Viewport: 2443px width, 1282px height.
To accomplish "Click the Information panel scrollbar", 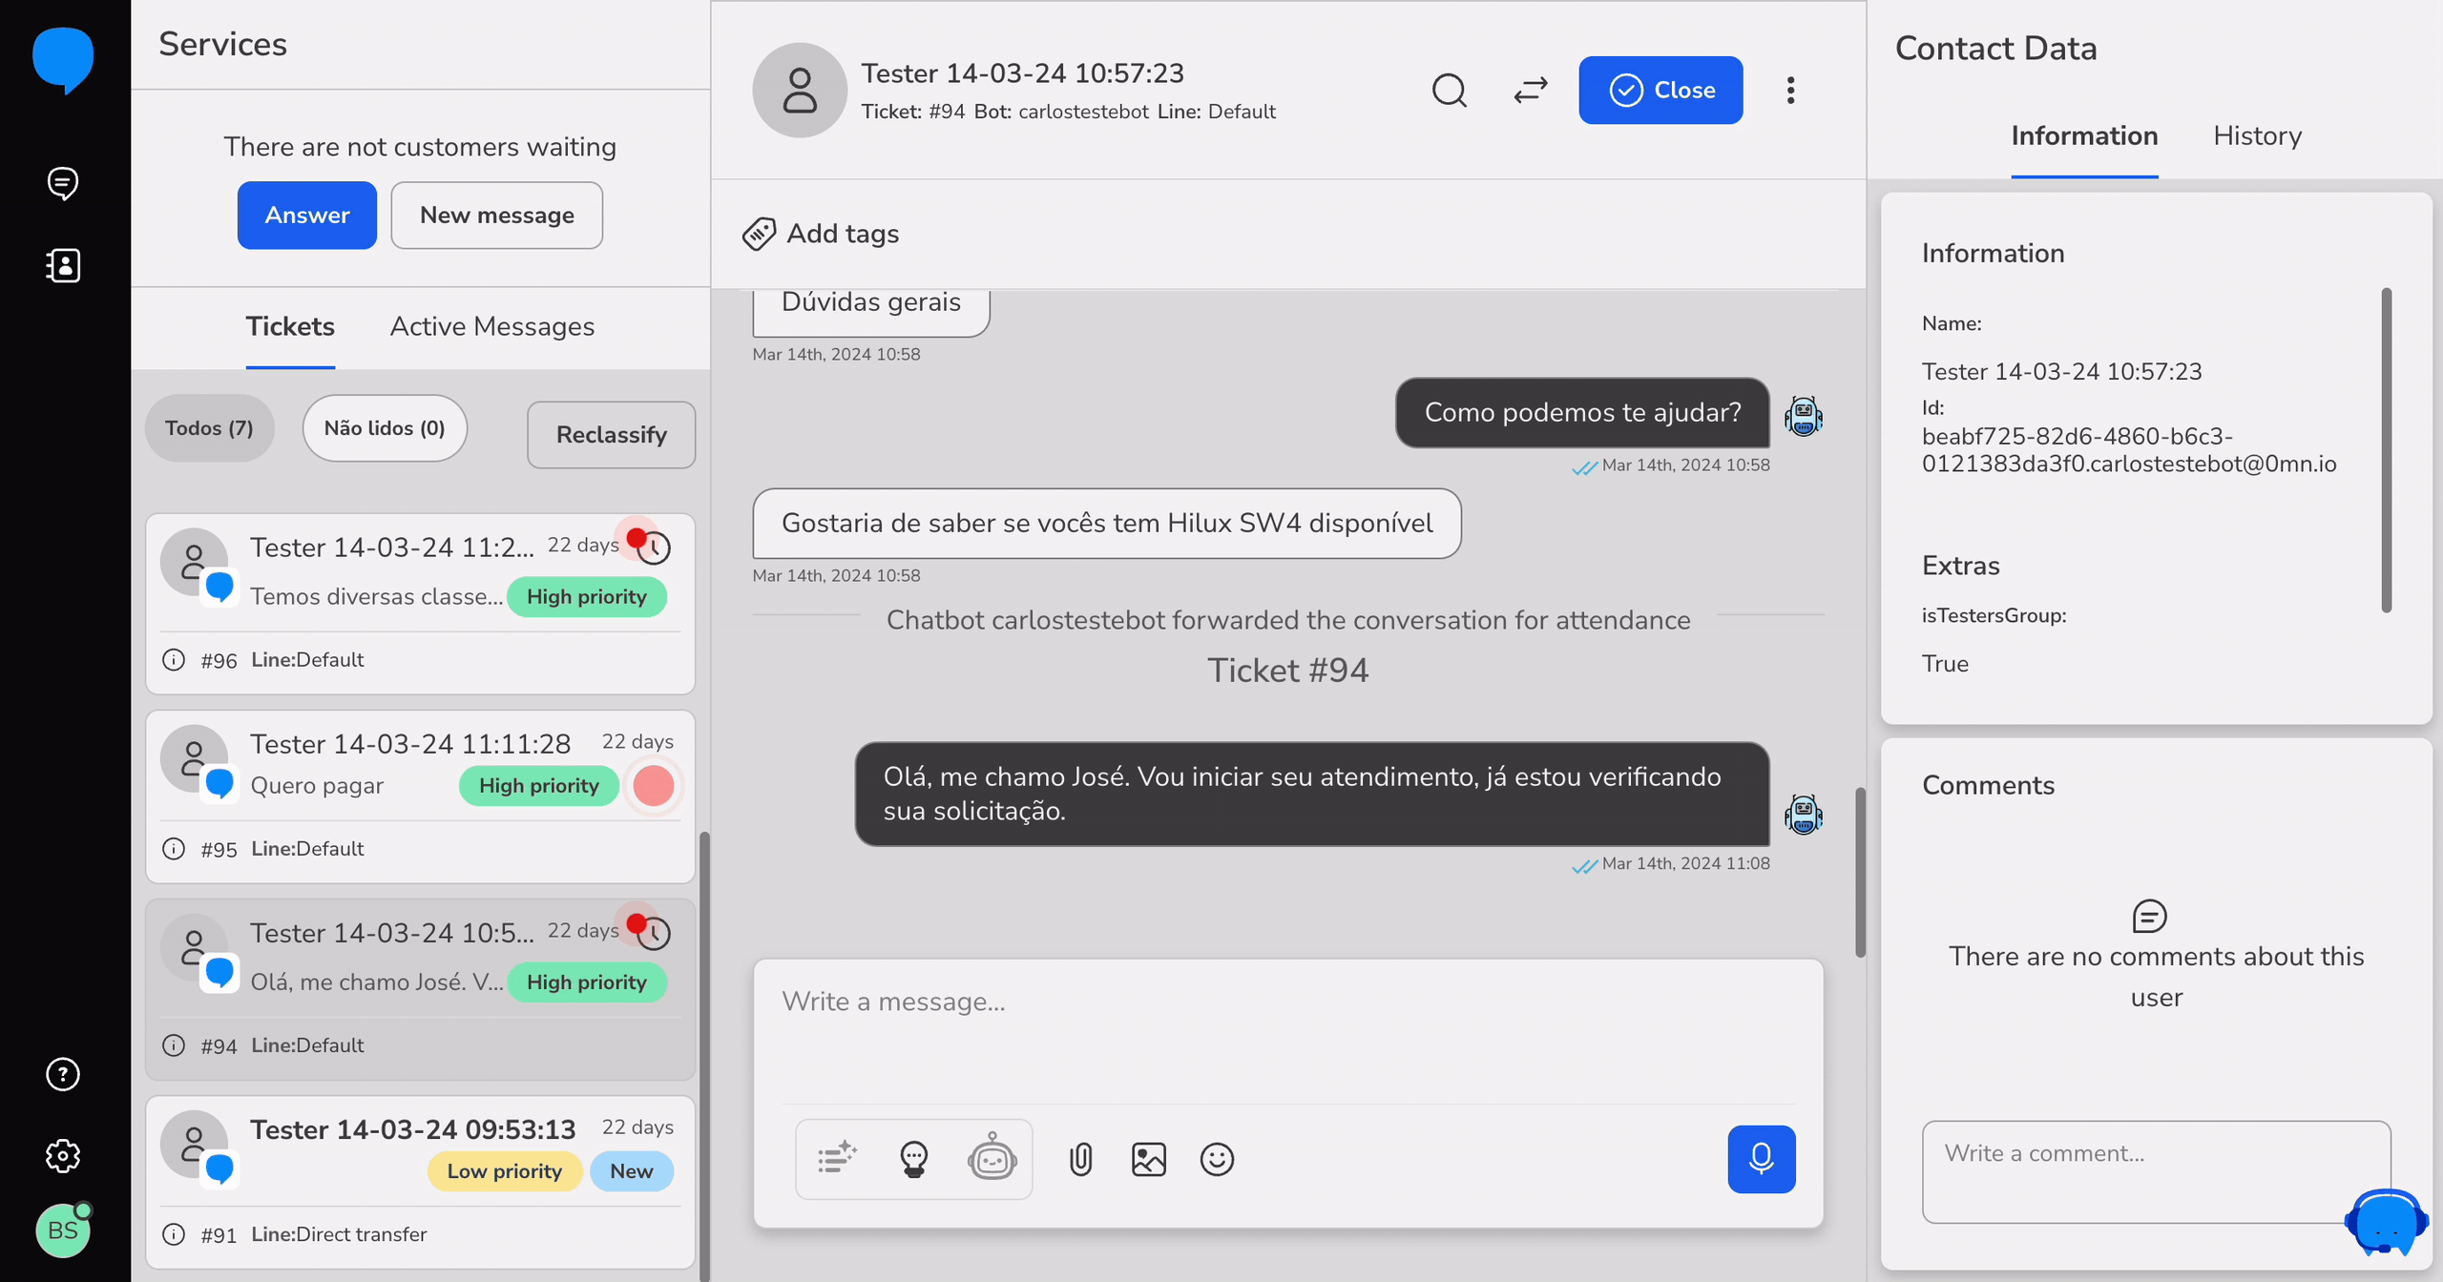I will pyautogui.click(x=2386, y=448).
